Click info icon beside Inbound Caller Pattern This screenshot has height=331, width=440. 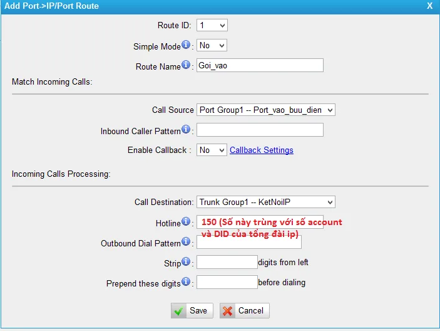pyautogui.click(x=186, y=130)
